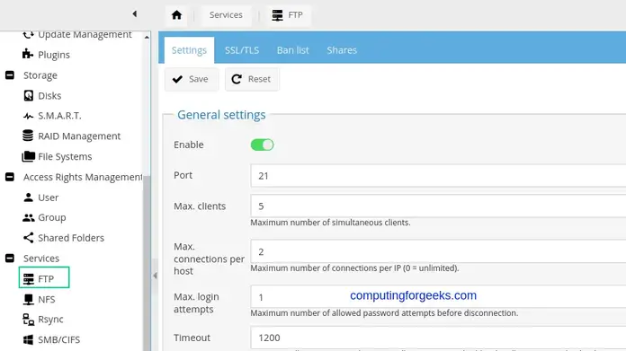Click the Storage section label
This screenshot has height=351, width=626.
click(x=40, y=75)
